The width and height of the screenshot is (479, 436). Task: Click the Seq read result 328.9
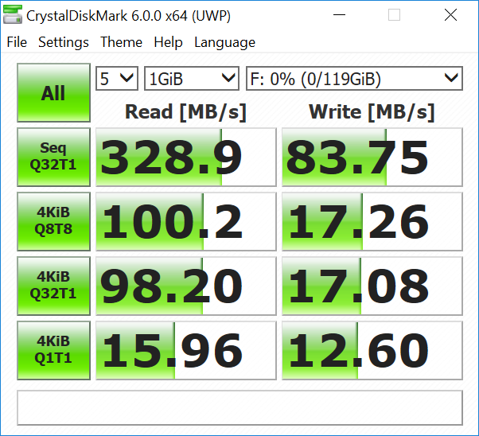coord(186,157)
